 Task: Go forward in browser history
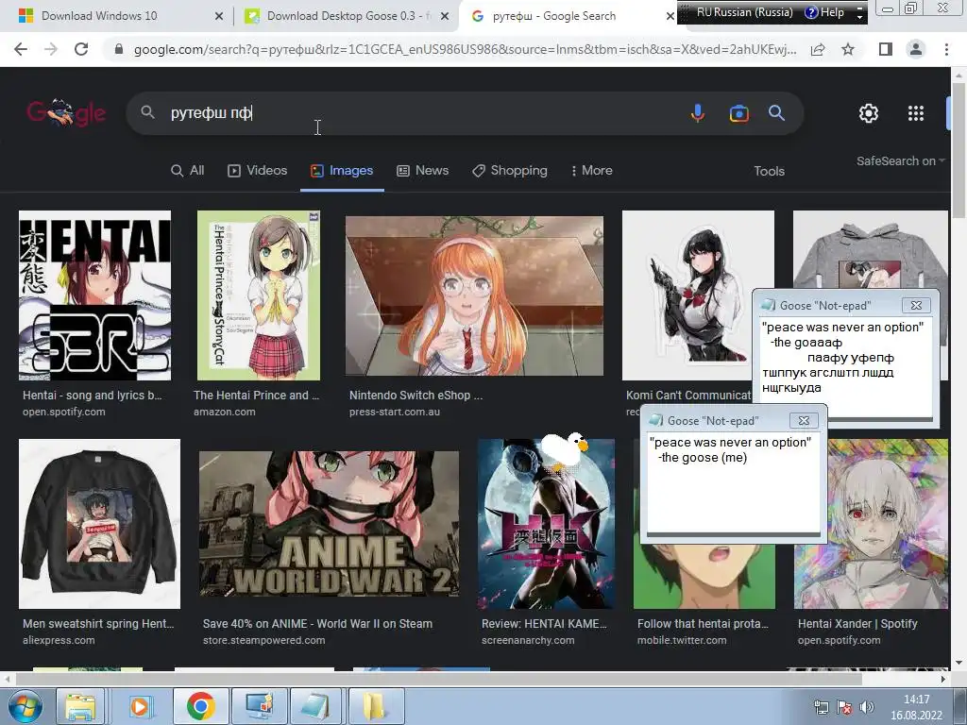point(51,49)
